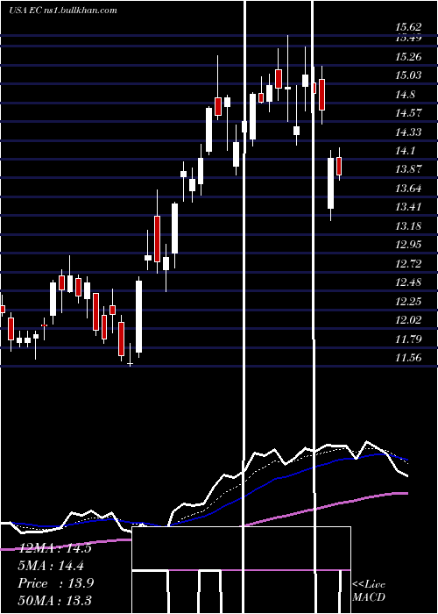Click the 14.1 price axis label
Image resolution: width=438 pixels, height=614 pixels.
coord(406,151)
